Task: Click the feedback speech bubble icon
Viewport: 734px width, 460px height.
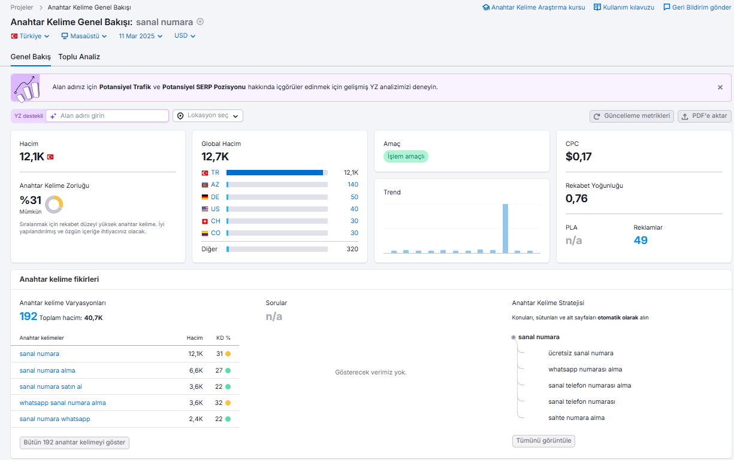Action: pyautogui.click(x=667, y=8)
